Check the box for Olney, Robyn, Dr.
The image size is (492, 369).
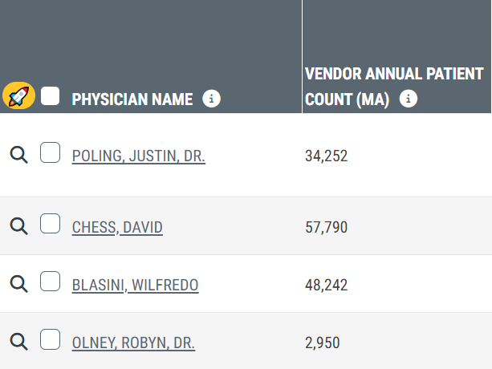pos(51,339)
